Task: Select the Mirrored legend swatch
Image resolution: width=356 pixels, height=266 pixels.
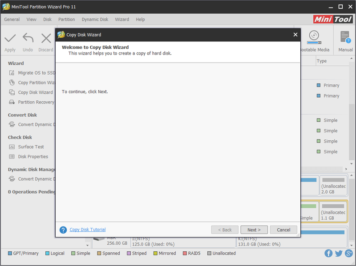Action: pyautogui.click(x=155, y=253)
